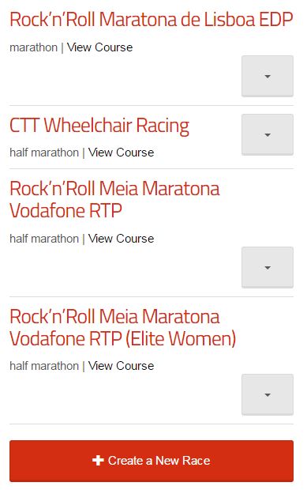The width and height of the screenshot is (307, 490).
Task: Open the Vodafone RTP (Elite Women) race
Action: 122,327
